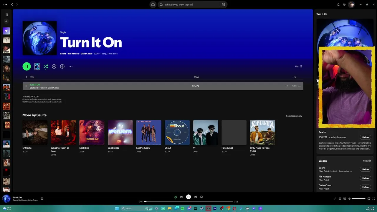Open File Explorer from the taskbar
Viewport: 377px width, 212px height.
point(169,208)
